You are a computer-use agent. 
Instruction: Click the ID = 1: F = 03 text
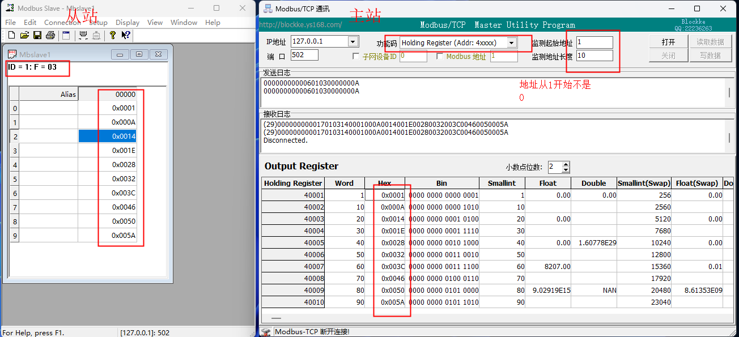[x=32, y=67]
